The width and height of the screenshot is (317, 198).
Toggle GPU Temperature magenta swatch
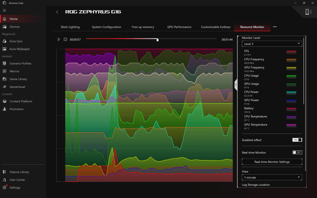291,126
